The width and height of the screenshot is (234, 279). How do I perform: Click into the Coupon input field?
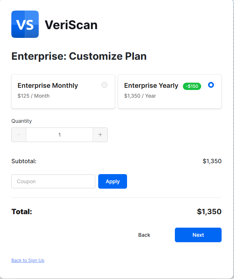(x=53, y=181)
